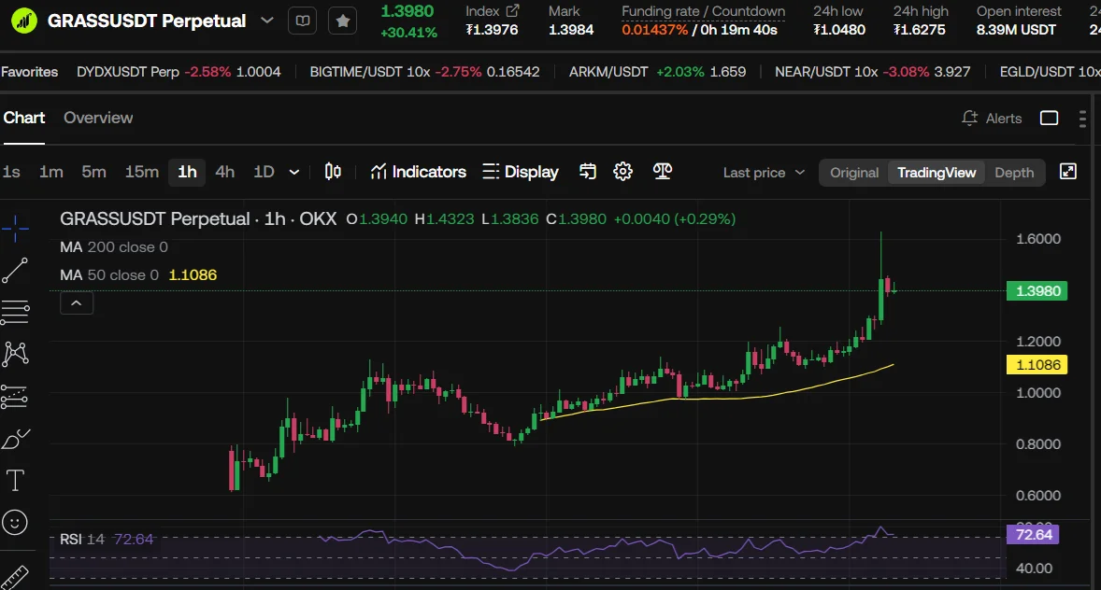Open BIGTIME/USDT 10x from favorites bar
The width and height of the screenshot is (1101, 590).
coord(424,72)
